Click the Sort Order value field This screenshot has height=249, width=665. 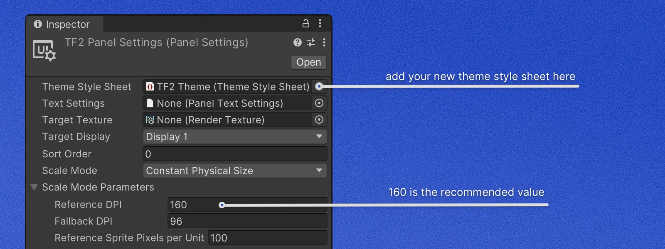coord(235,154)
